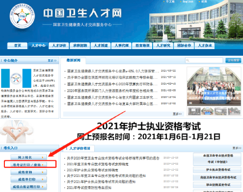Viewport: 243px width, 192px height.
Task: Open 关于2021年度卫生专业技术资格考试有关问题的通知
Action: (x=106, y=176)
